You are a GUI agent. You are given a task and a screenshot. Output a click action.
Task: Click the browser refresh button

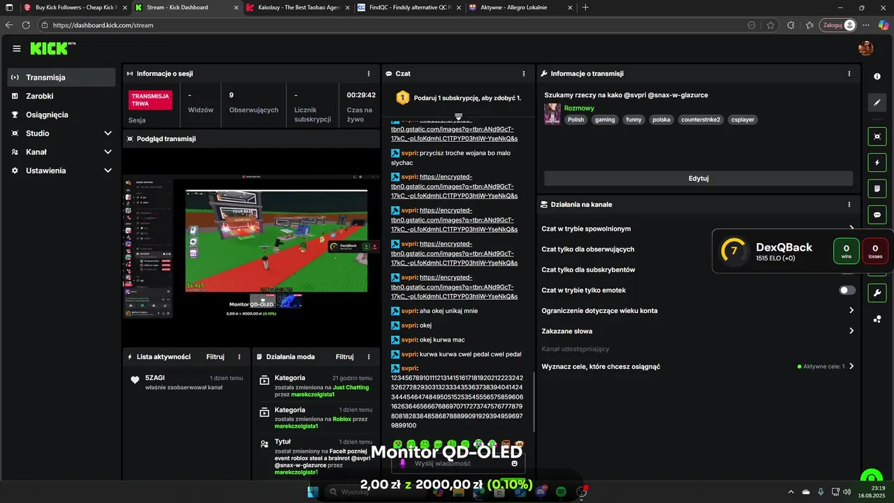pos(26,24)
